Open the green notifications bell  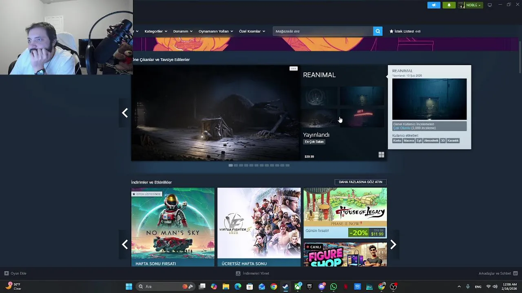[x=449, y=5]
